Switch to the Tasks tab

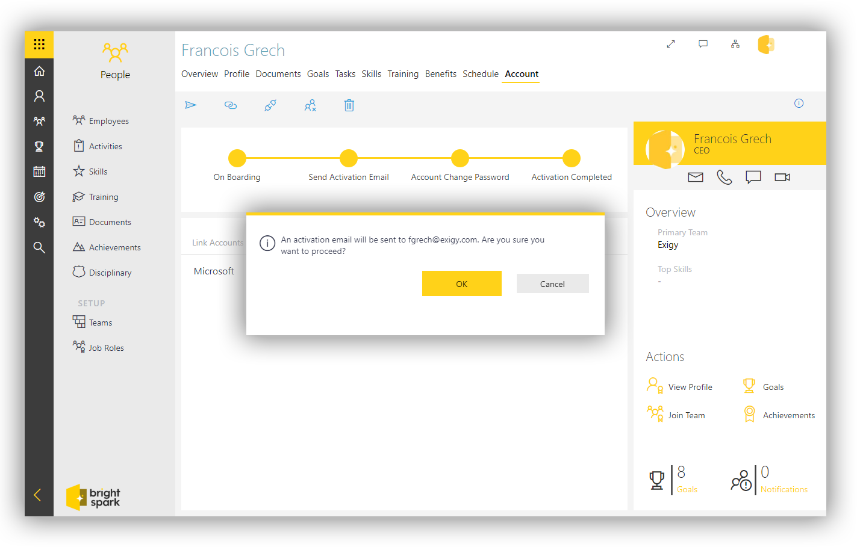(x=345, y=74)
